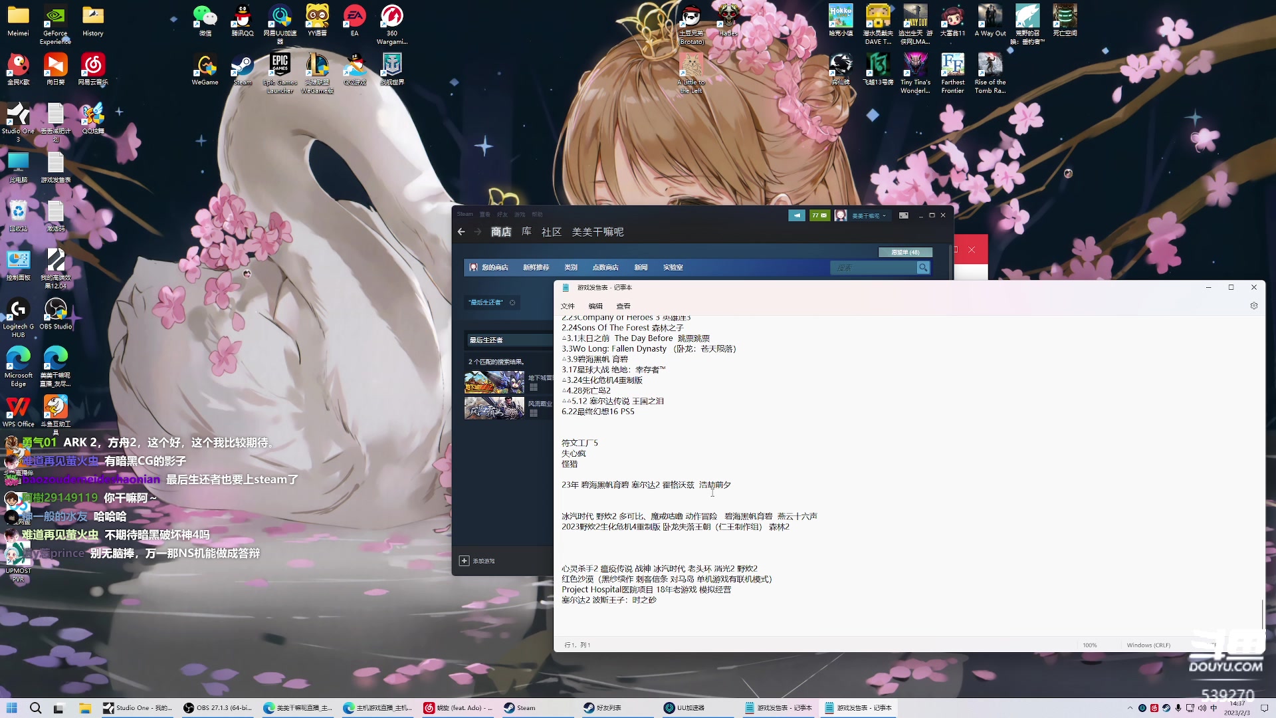The image size is (1276, 718).
Task: Switch to OBS 27.1.3 in the taskbar
Action: pos(218,708)
